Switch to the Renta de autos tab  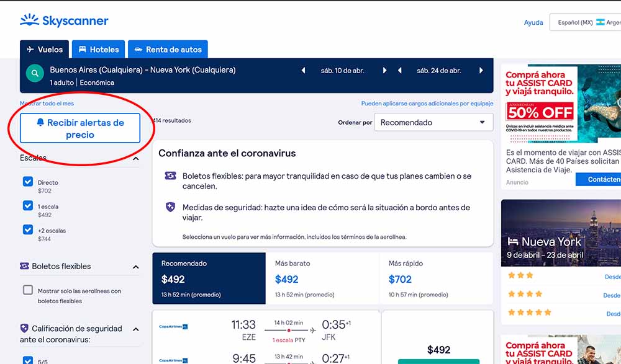[168, 50]
